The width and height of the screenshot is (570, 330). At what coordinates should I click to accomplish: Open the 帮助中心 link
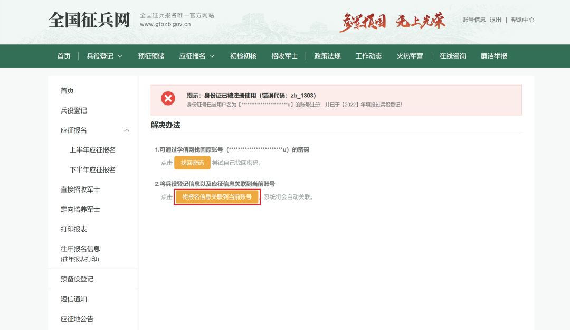point(522,20)
